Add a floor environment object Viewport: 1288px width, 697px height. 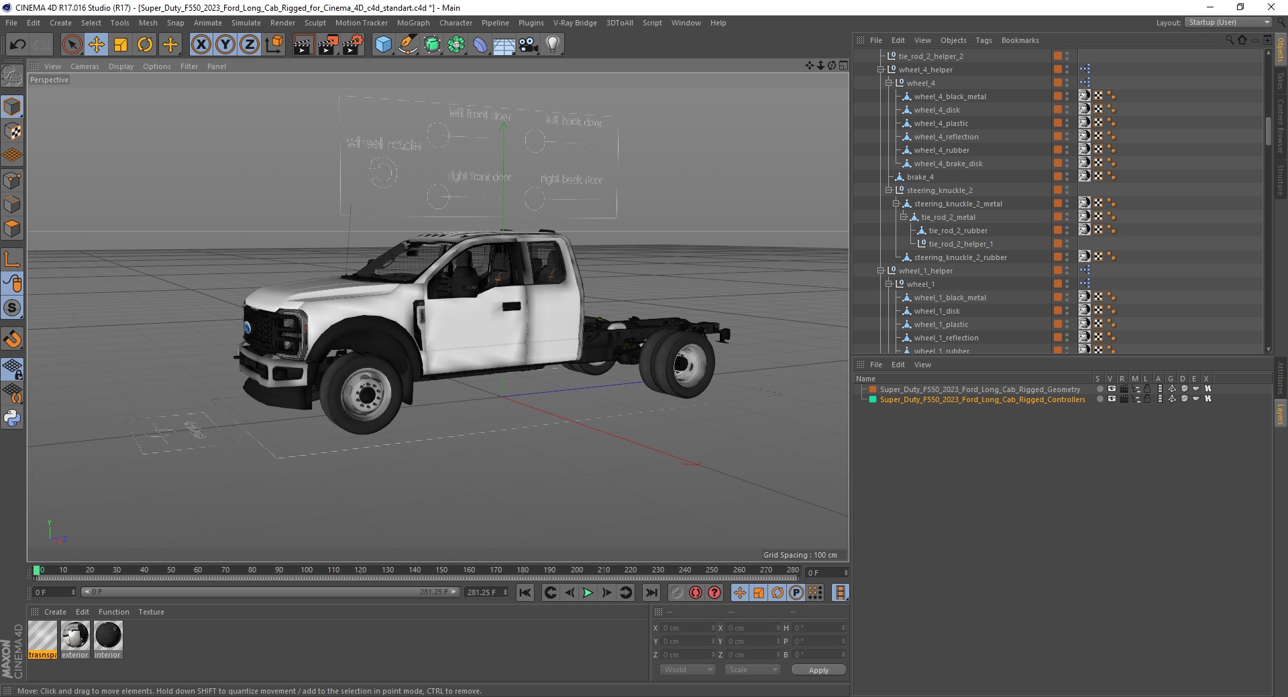(x=504, y=45)
